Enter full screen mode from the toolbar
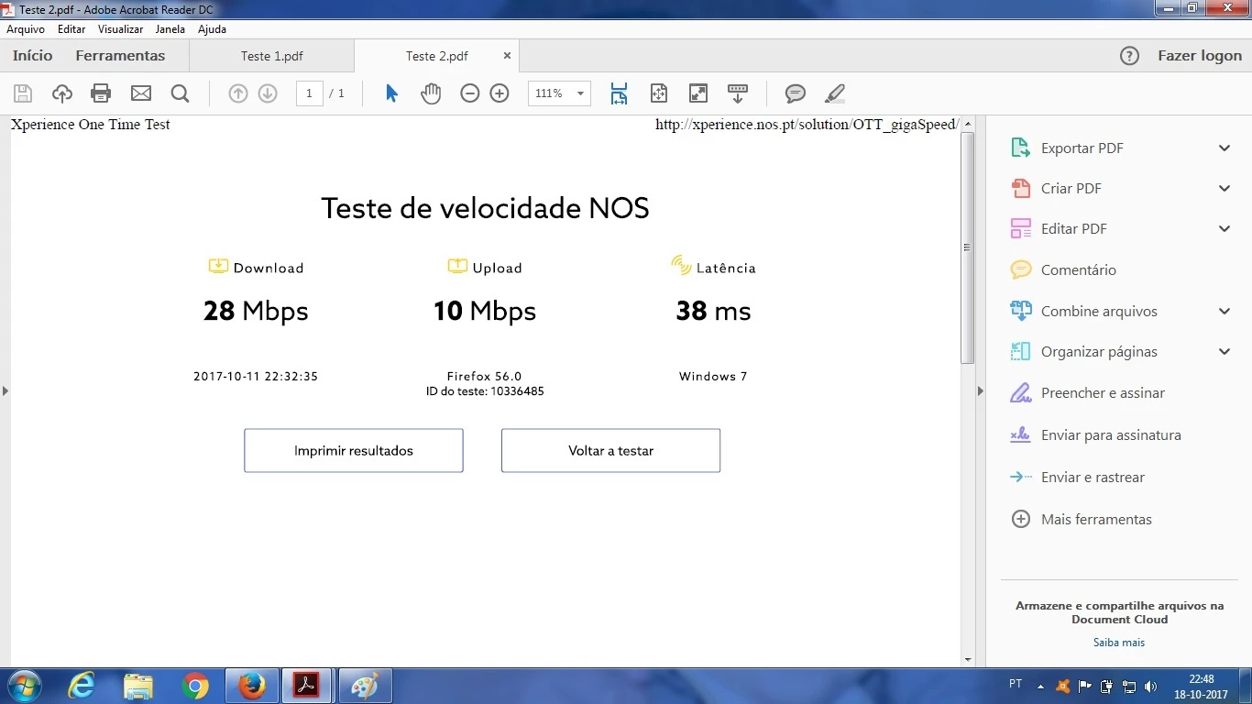 click(698, 93)
